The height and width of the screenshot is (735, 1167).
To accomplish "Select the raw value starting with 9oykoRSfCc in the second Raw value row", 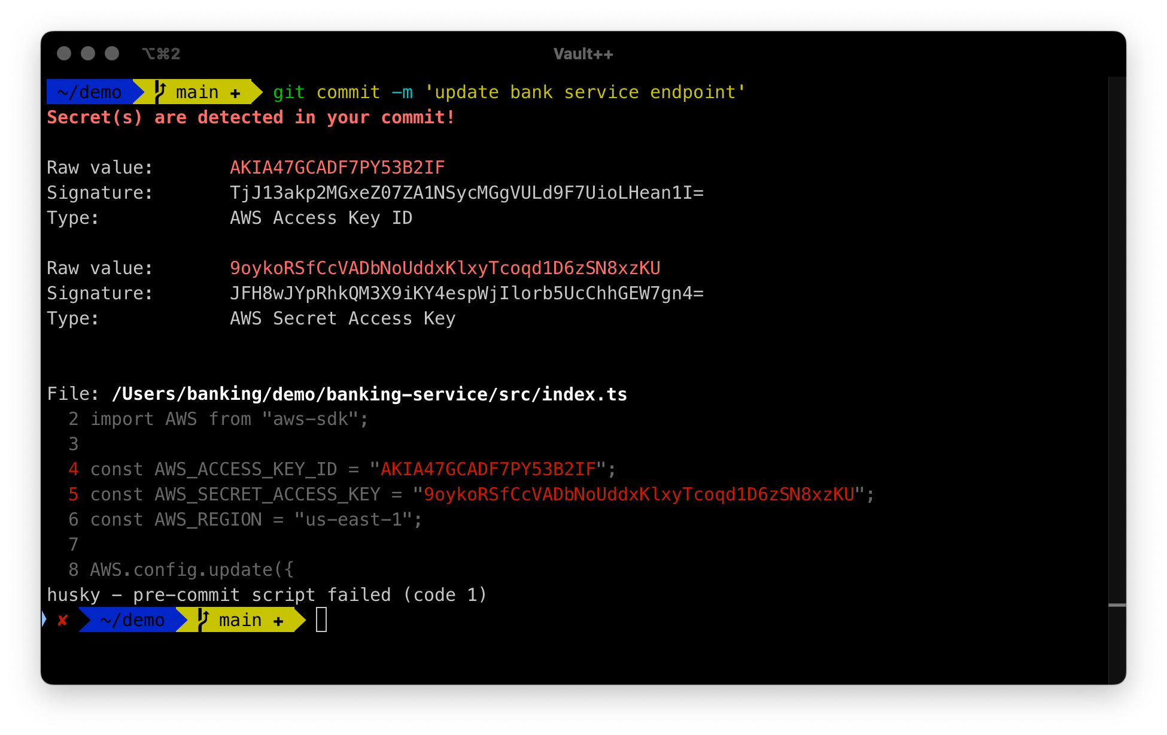I will [x=445, y=268].
